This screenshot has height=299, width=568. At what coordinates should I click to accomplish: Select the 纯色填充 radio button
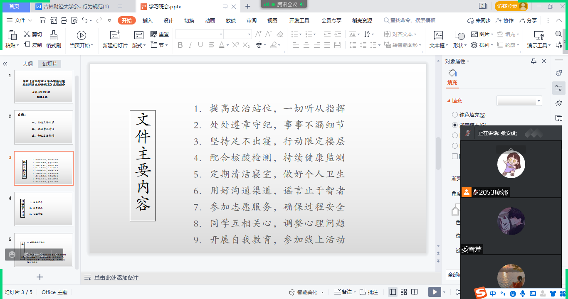click(455, 115)
